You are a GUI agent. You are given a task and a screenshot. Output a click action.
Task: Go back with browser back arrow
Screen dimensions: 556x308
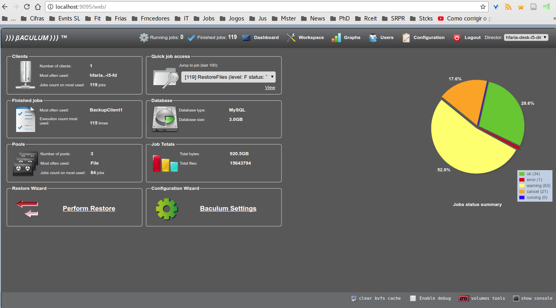tap(5, 7)
